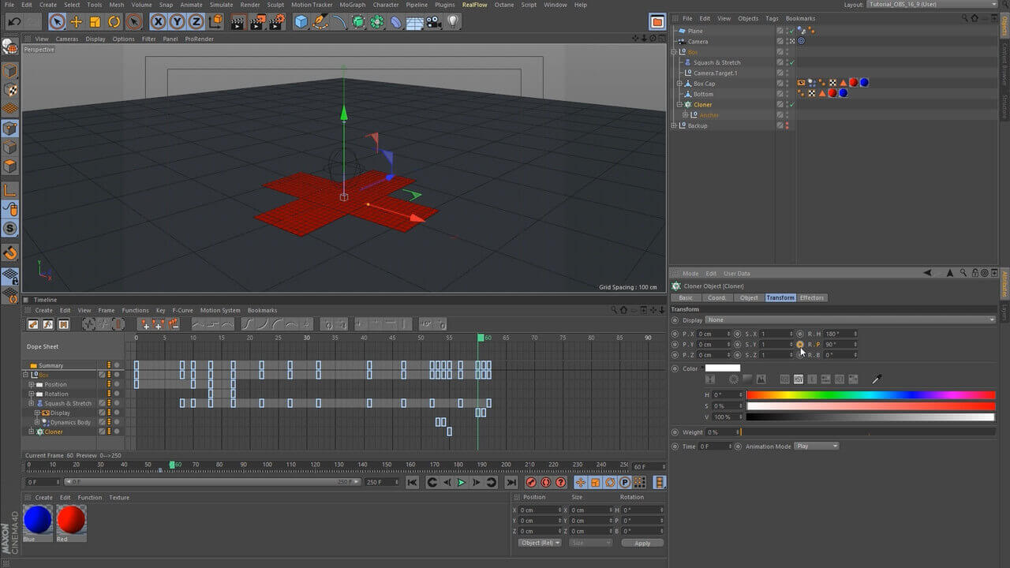
Task: Toggle the Backup object's visibility dots
Action: pos(787,125)
